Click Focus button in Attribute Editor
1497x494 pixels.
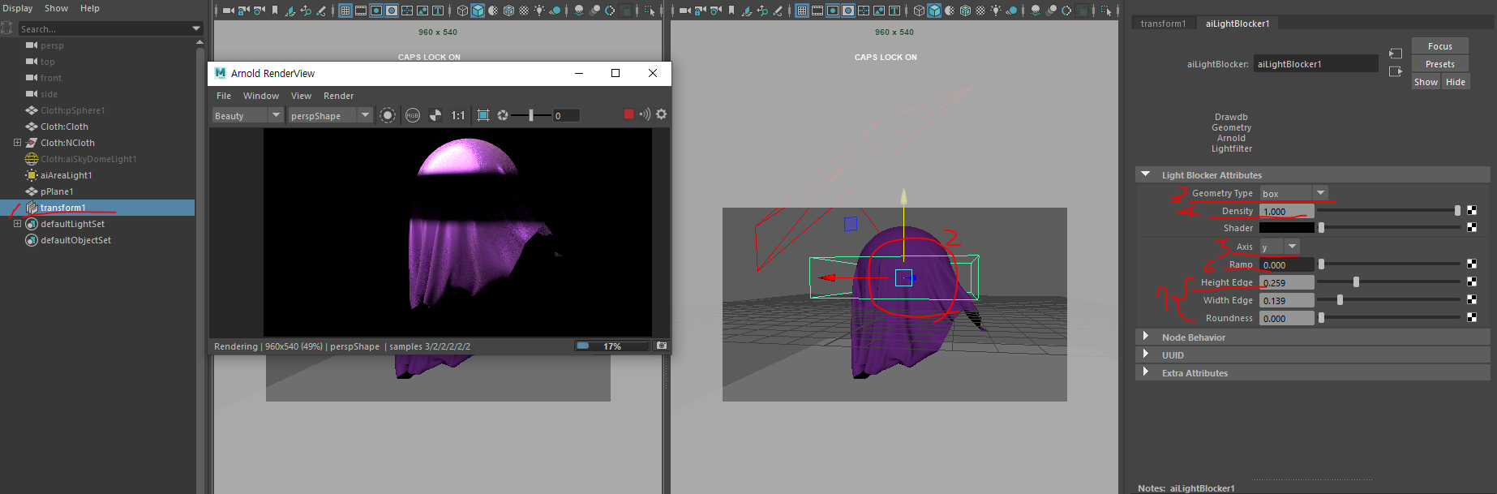(1440, 46)
